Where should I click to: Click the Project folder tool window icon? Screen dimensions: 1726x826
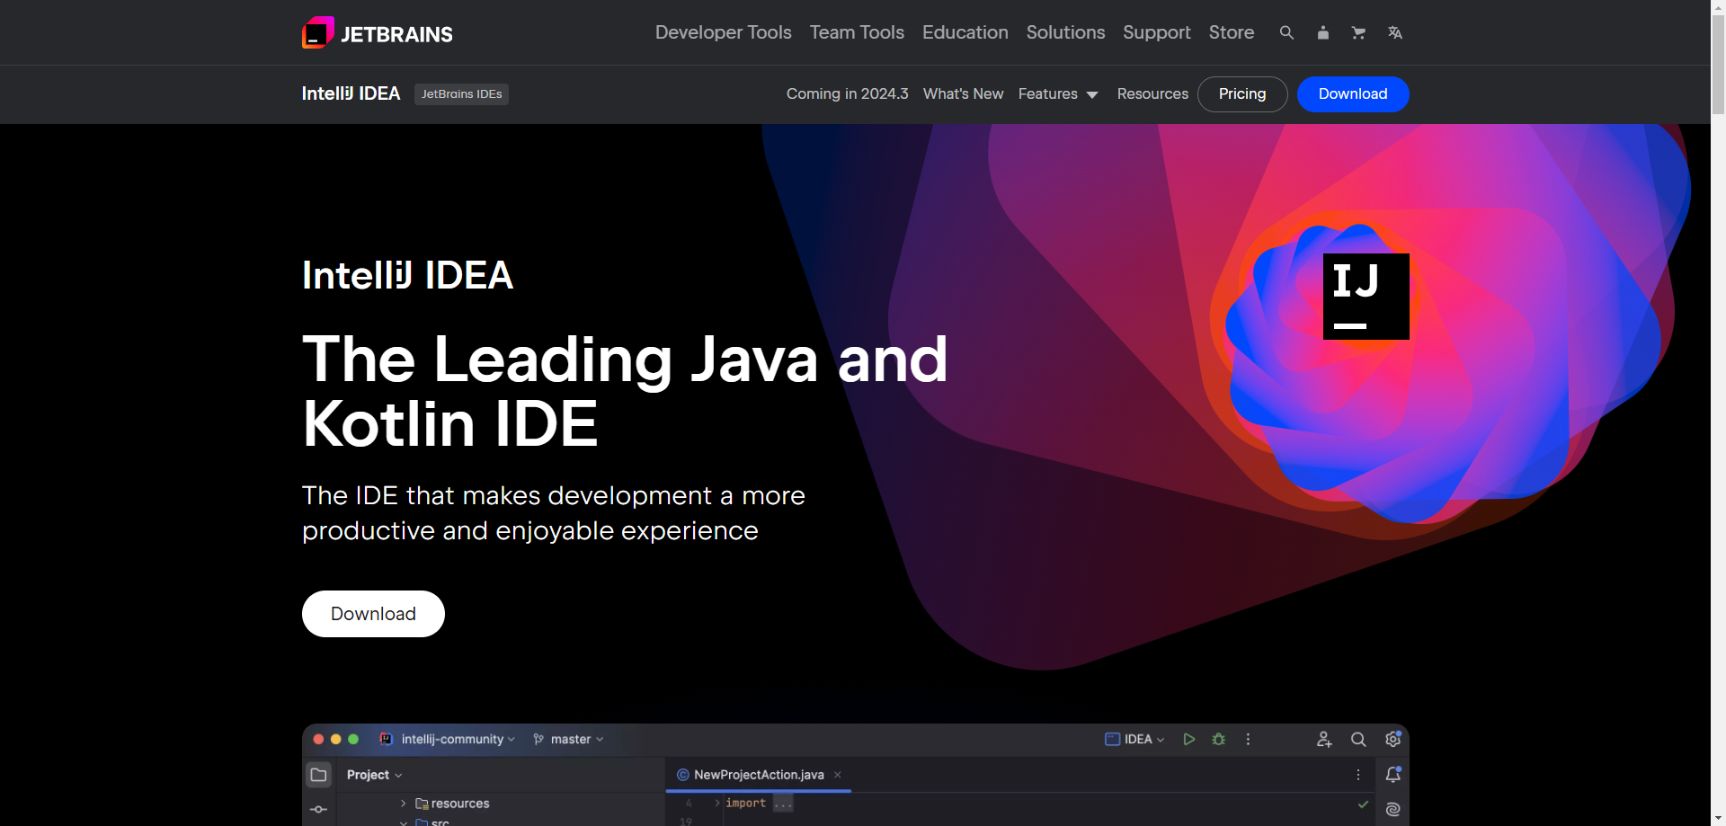tap(318, 775)
